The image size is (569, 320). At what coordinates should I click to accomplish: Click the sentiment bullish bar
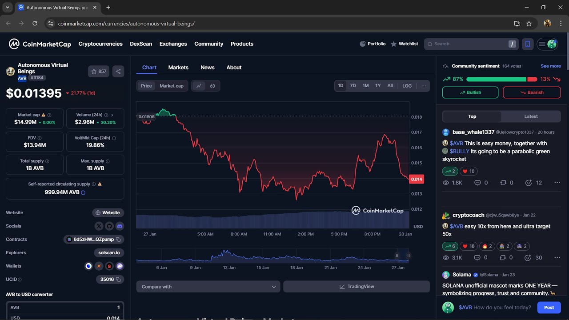pyautogui.click(x=496, y=79)
